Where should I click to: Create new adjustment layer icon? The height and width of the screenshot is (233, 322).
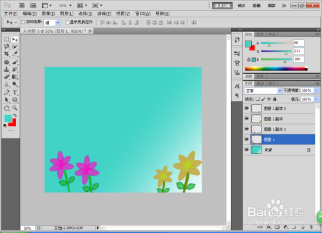click(286, 227)
